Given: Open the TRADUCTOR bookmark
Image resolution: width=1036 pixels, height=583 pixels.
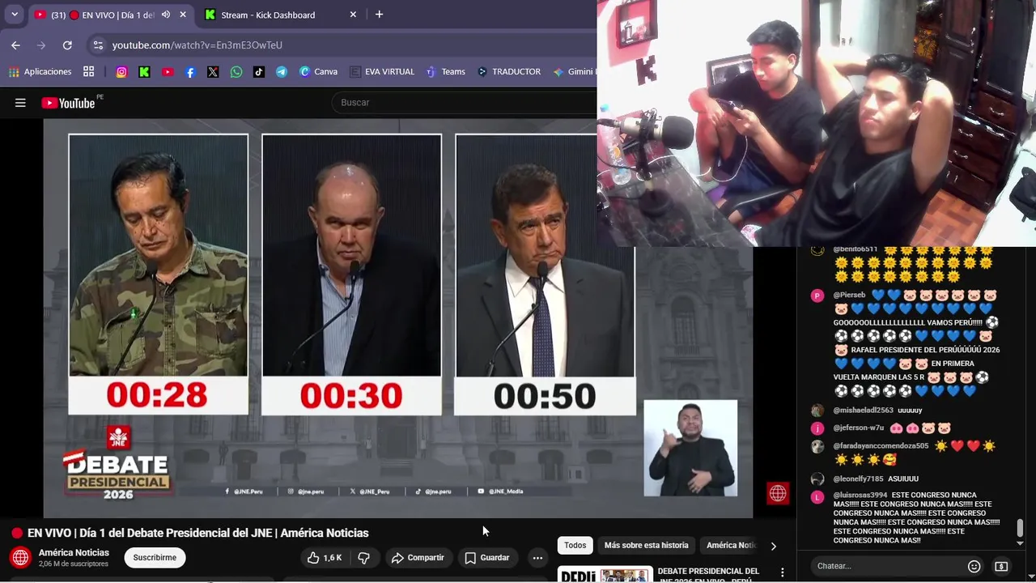Looking at the screenshot, I should point(508,72).
